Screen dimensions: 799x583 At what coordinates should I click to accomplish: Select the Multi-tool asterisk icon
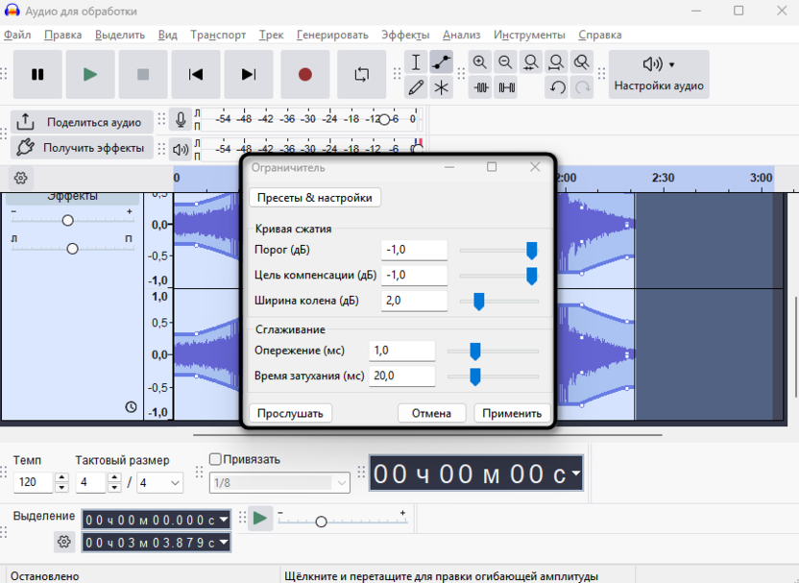point(441,87)
